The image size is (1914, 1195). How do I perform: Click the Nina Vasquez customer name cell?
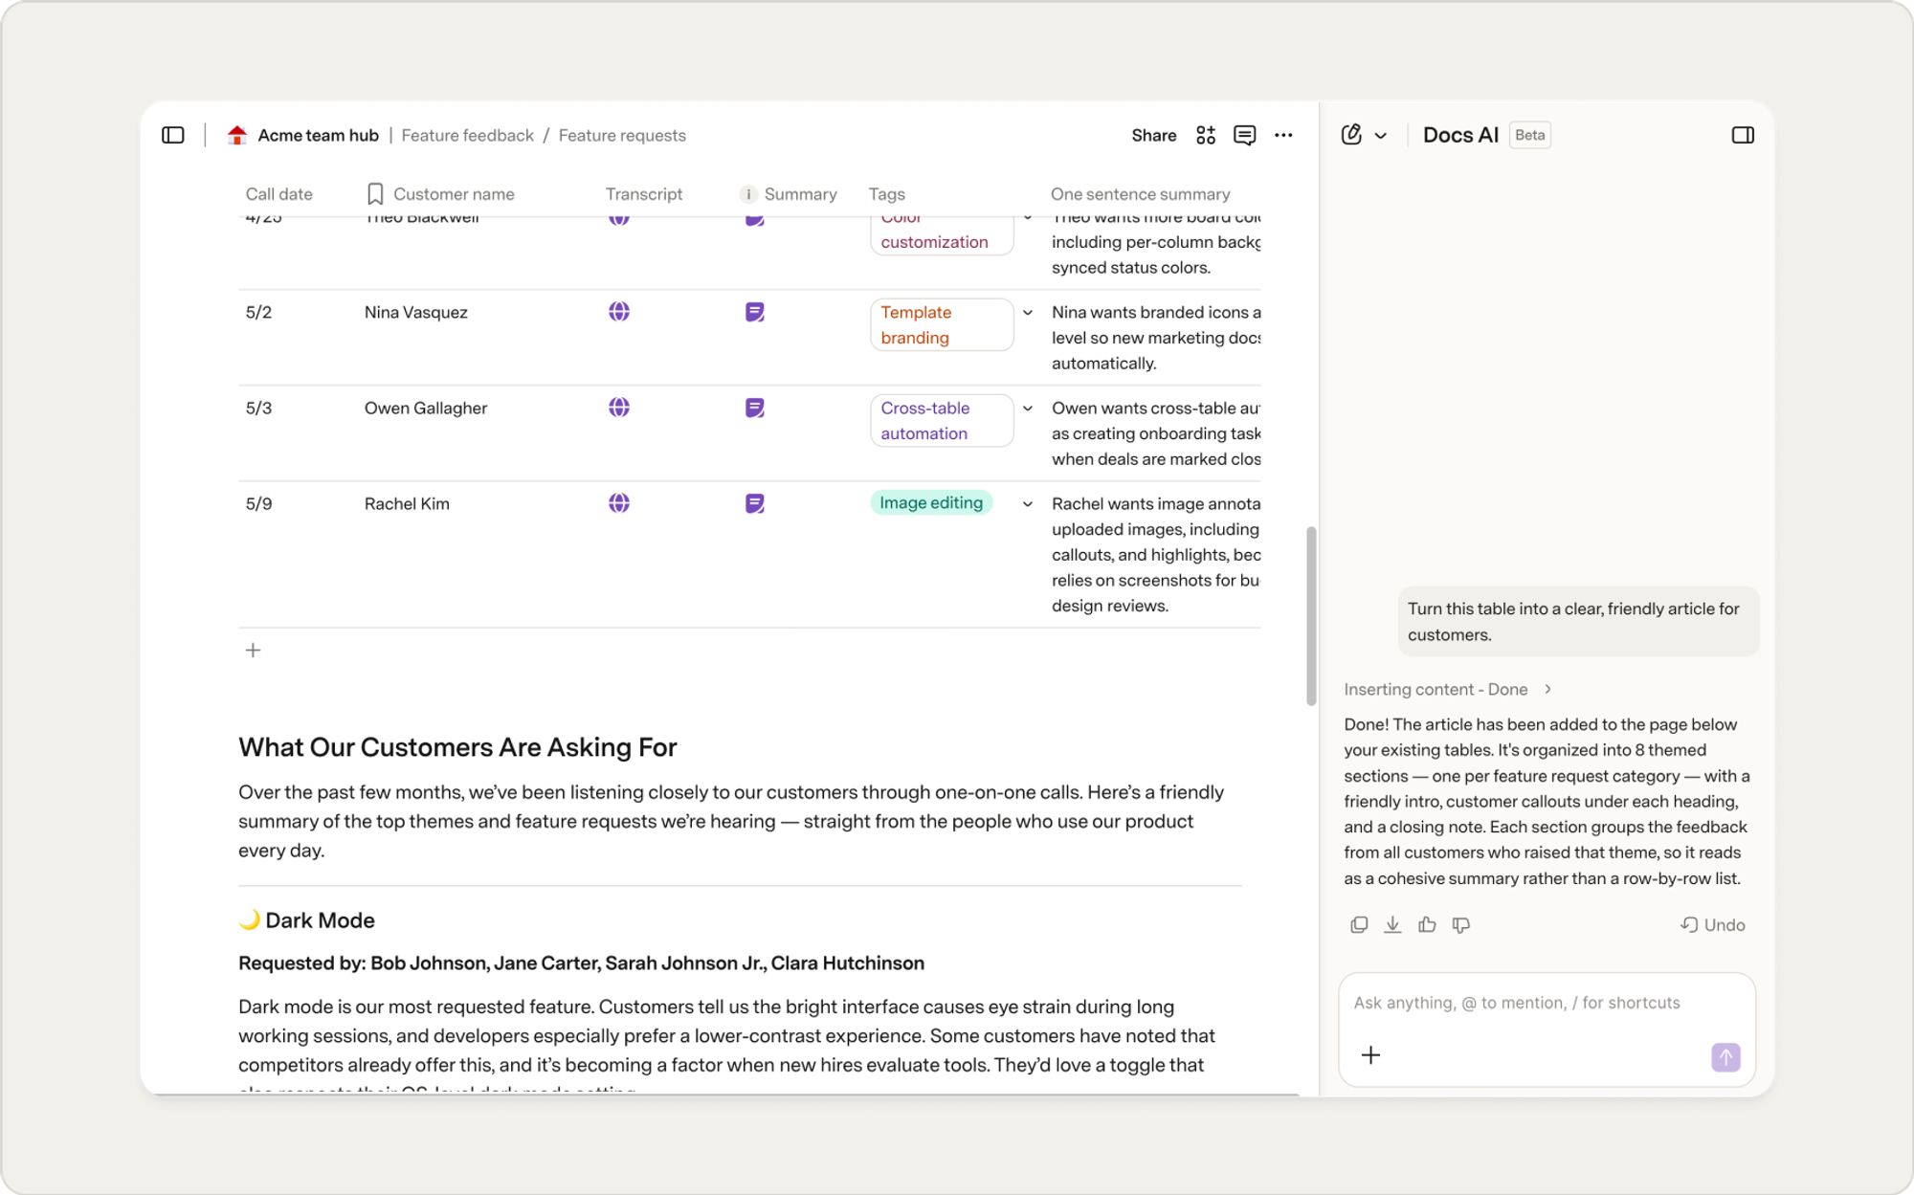[415, 312]
